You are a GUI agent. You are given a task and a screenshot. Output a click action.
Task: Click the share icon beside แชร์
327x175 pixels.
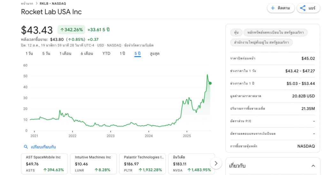click(303, 8)
